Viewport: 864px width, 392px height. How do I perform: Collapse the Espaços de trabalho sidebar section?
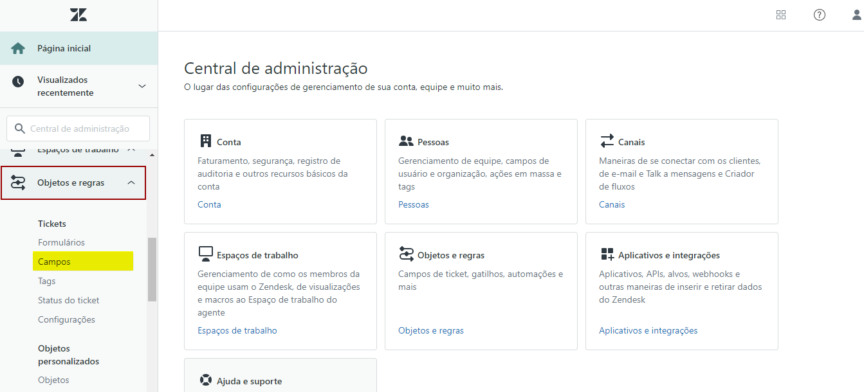click(131, 150)
